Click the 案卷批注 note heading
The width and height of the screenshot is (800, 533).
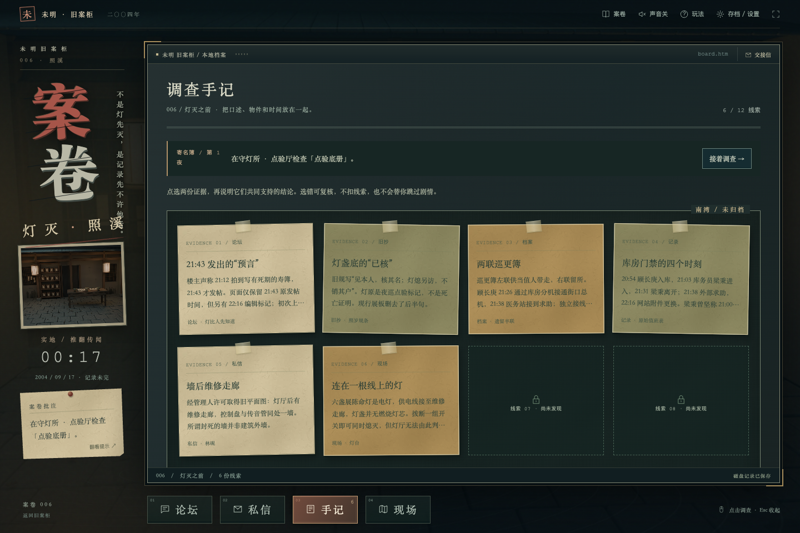coord(43,406)
